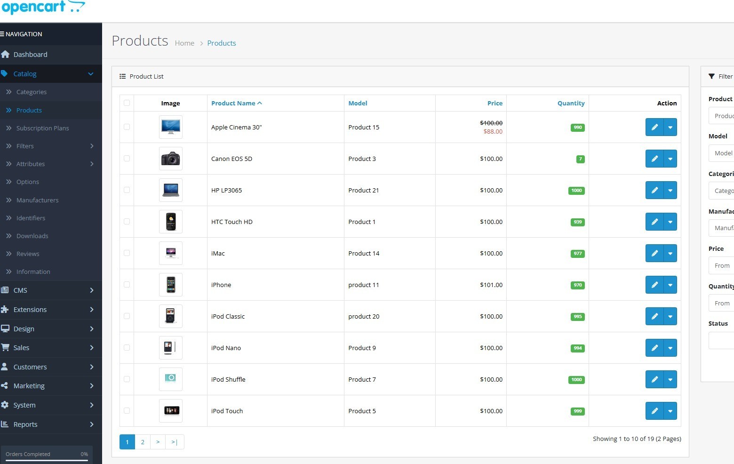Click the edit pencil for iMac
The image size is (734, 464).
pos(654,253)
